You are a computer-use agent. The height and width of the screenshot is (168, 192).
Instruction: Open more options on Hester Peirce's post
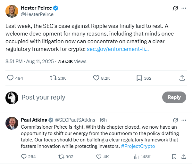(184, 8)
